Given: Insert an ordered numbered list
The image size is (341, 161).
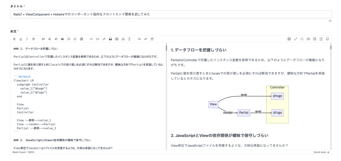Looking at the screenshot, I should click(x=75, y=39).
